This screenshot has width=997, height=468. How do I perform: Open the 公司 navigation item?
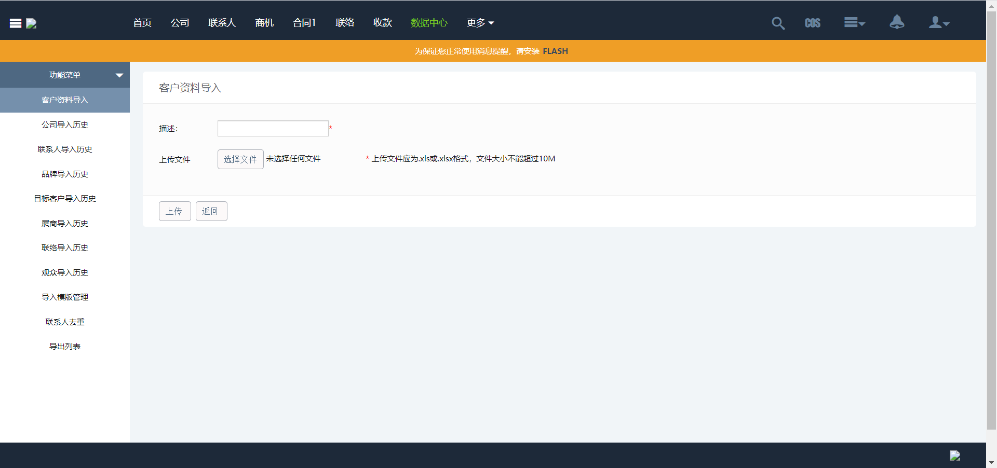[180, 23]
